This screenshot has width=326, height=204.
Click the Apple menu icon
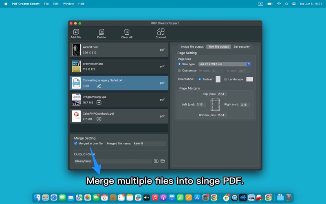point(6,4)
